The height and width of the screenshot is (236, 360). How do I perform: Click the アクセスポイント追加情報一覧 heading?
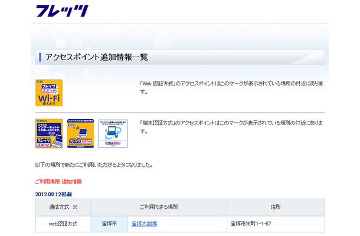[x=97, y=57]
